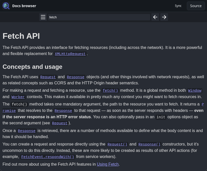Viewport: 207px width, 171px height.
Task: Open the XMLHttpRequest link
Action: (x=70, y=54)
